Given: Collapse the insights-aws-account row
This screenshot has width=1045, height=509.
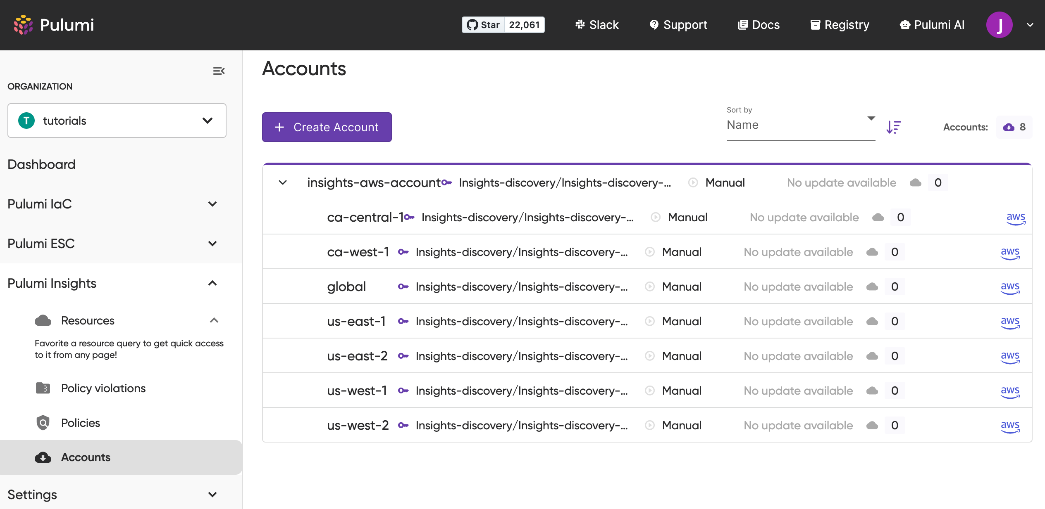Looking at the screenshot, I should point(283,182).
